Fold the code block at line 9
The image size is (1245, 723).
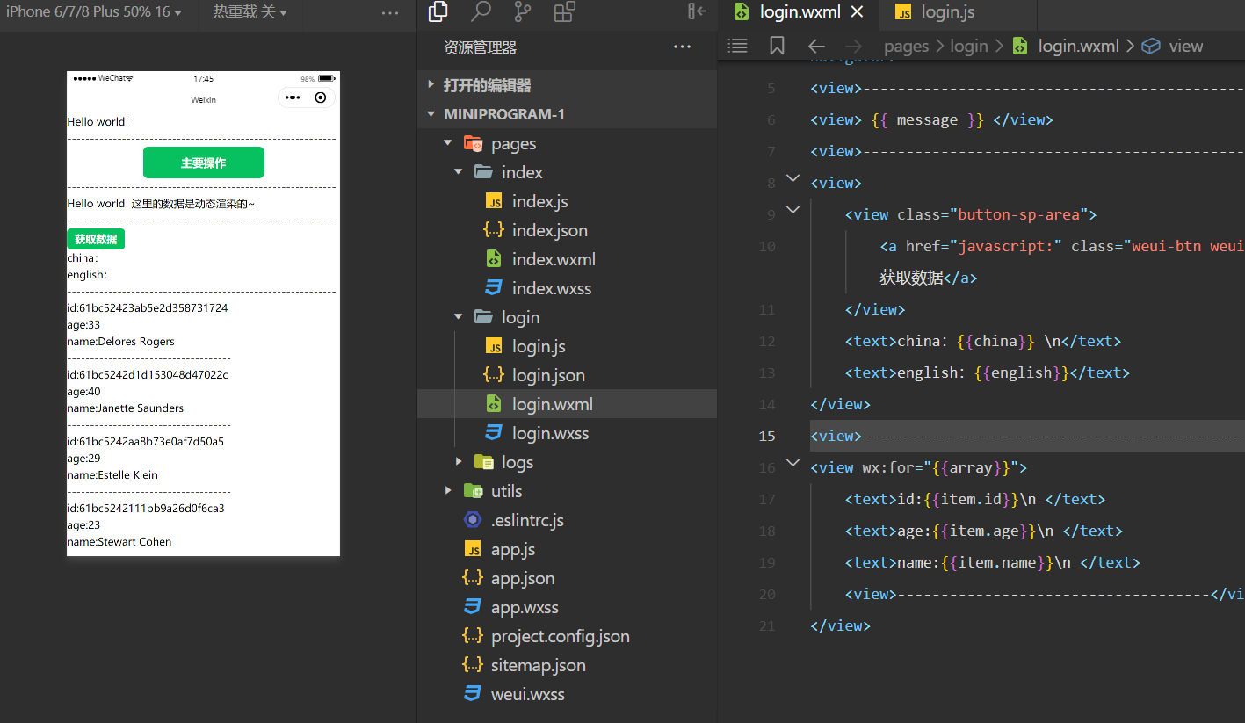[793, 210]
